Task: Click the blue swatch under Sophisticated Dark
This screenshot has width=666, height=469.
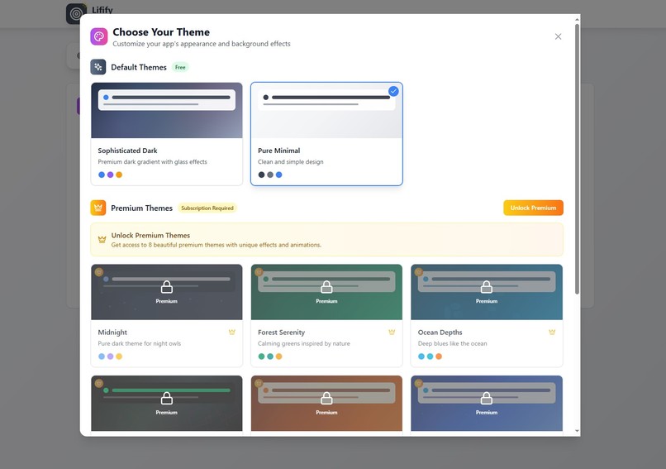Action: pyautogui.click(x=102, y=175)
